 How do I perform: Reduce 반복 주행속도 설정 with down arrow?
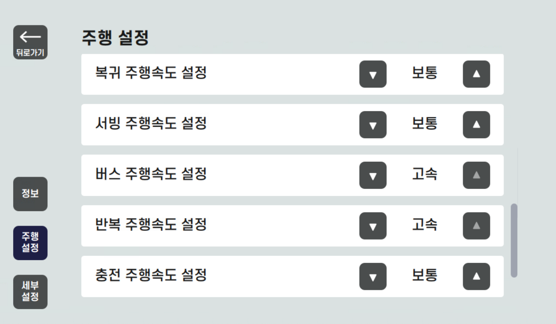click(373, 226)
